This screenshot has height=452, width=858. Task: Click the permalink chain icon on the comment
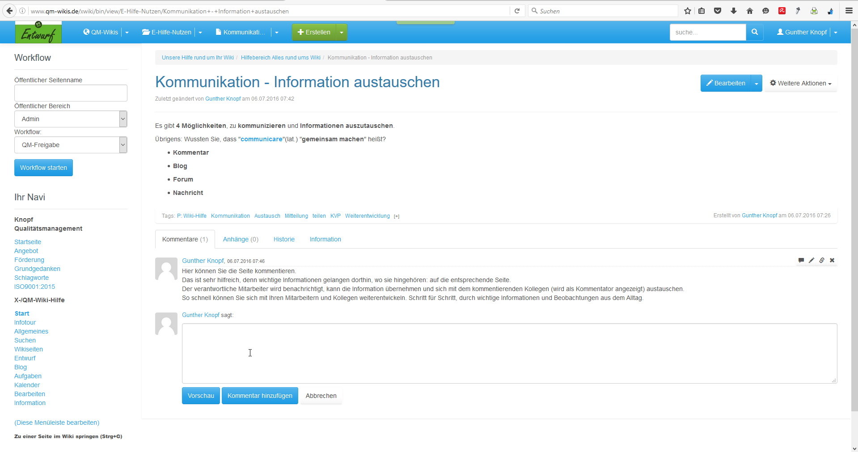[822, 260]
